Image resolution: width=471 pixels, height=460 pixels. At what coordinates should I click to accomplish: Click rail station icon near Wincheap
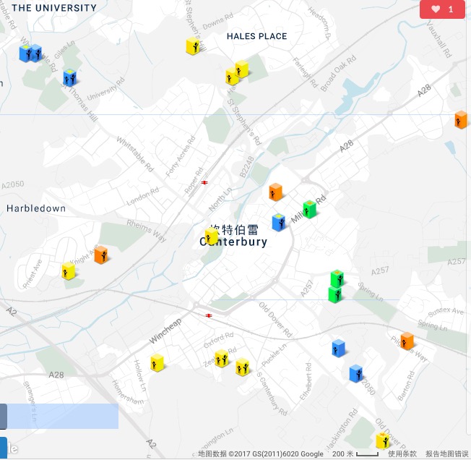[x=209, y=315]
